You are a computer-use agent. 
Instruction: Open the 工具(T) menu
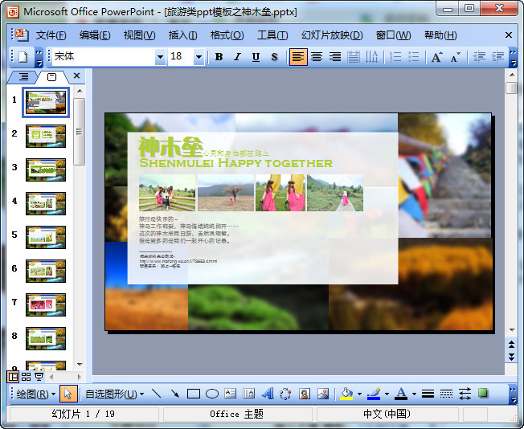coord(272,35)
